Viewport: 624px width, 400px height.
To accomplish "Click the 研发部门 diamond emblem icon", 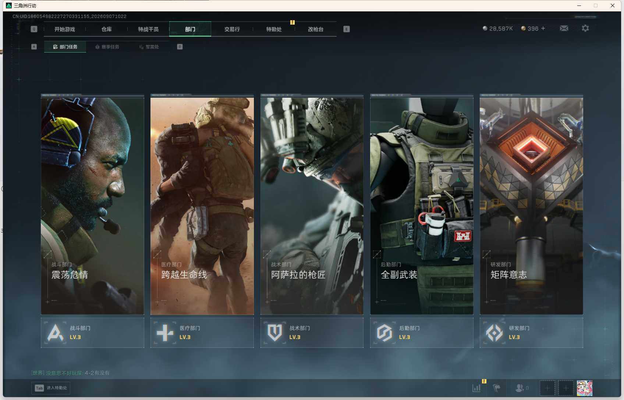I will (x=494, y=333).
